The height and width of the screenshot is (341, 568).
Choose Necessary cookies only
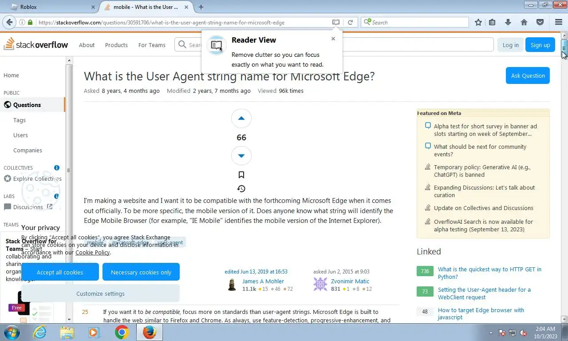click(x=141, y=272)
